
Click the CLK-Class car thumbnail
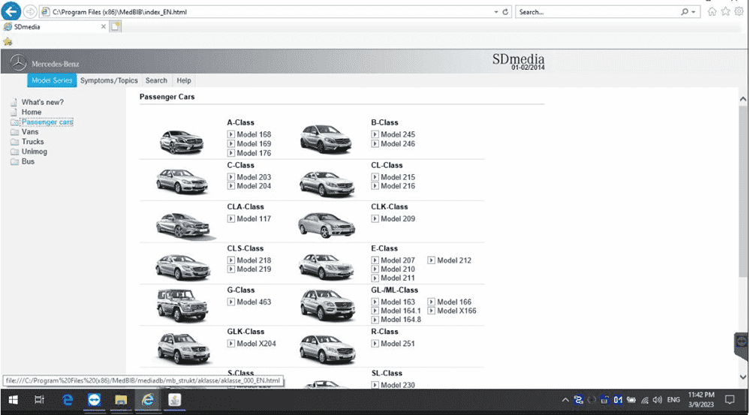[327, 225]
